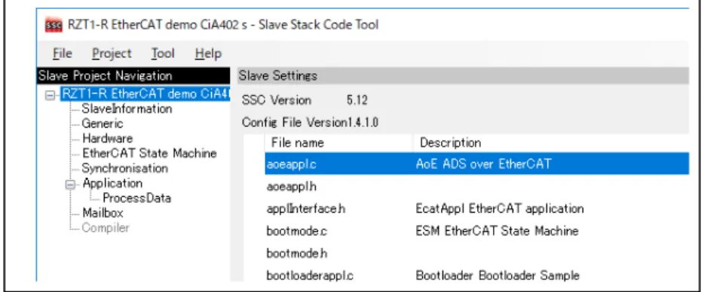
Task: Select Mailbox in the navigation tree
Action: (x=103, y=213)
